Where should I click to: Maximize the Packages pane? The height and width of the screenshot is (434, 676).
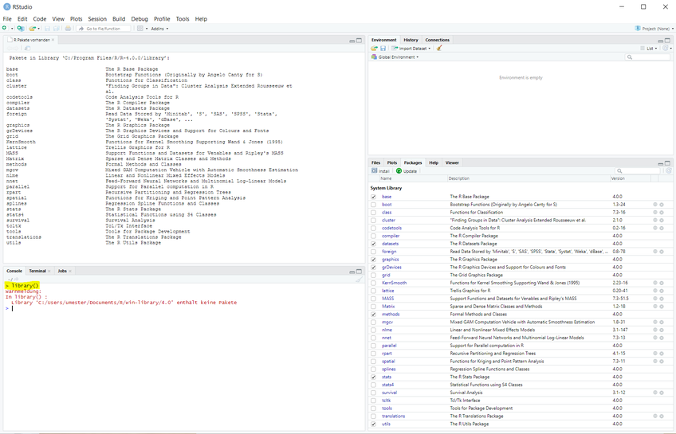667,163
